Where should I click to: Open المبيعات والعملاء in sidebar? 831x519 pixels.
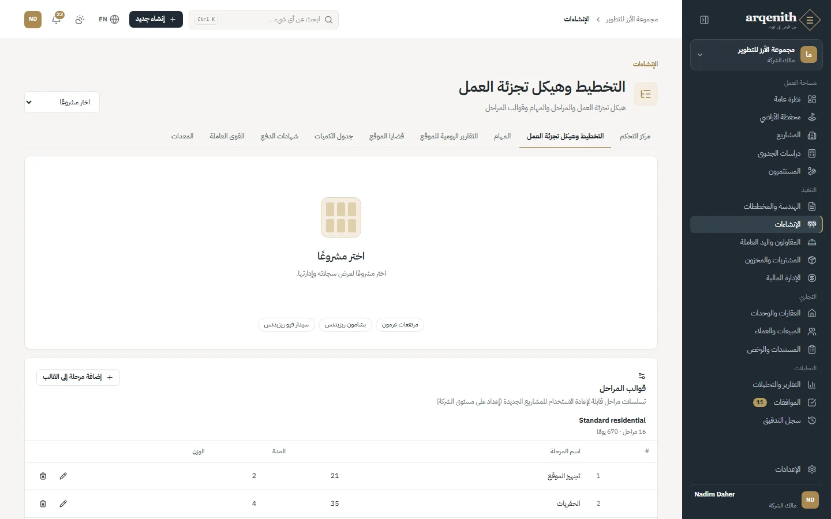[756, 331]
